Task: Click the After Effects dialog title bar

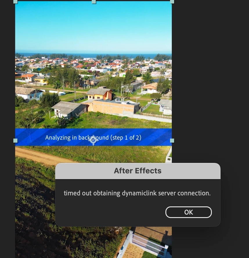Action: coord(138,171)
